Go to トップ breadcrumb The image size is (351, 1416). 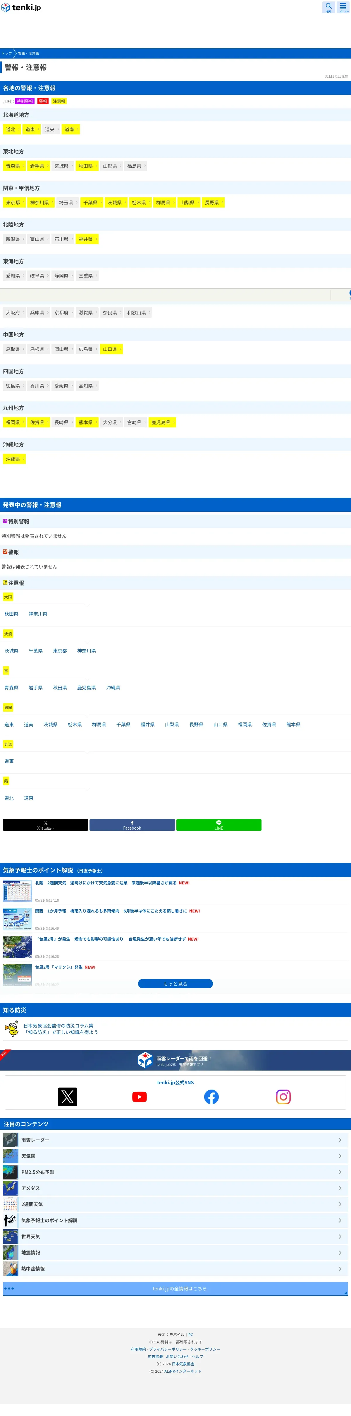tap(7, 53)
